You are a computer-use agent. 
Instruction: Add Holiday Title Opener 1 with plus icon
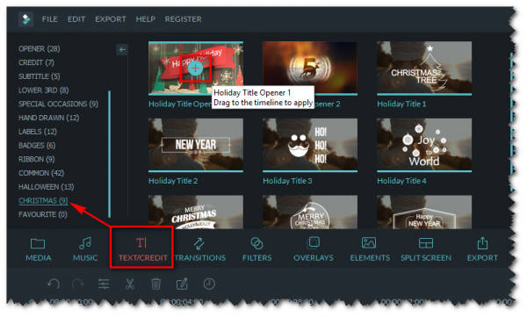click(x=195, y=68)
